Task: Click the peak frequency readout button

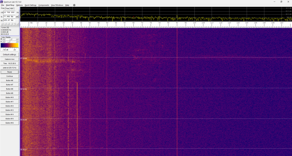Action: pos(10,67)
